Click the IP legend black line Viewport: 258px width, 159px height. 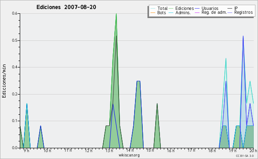[x=230, y=9]
